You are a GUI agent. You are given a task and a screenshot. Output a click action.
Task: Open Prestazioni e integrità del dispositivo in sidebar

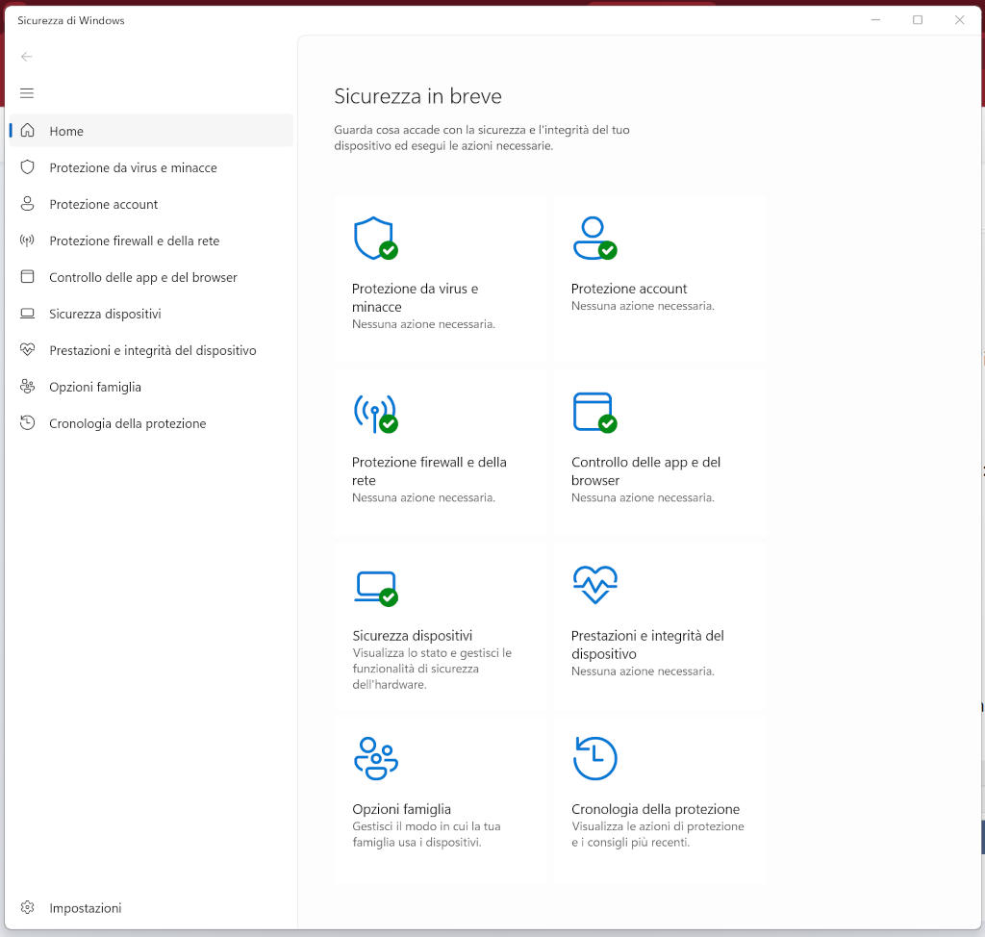[151, 349]
